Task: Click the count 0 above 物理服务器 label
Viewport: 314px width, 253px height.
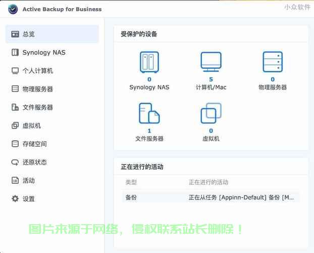Action: (273, 79)
